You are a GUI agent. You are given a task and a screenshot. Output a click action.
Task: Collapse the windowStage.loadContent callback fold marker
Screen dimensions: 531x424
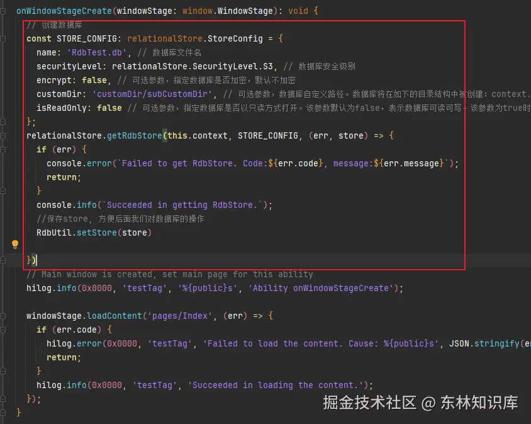3,316
